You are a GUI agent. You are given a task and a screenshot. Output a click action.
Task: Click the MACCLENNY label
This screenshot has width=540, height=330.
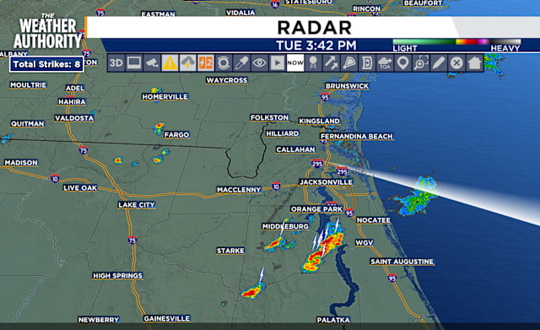pos(239,190)
